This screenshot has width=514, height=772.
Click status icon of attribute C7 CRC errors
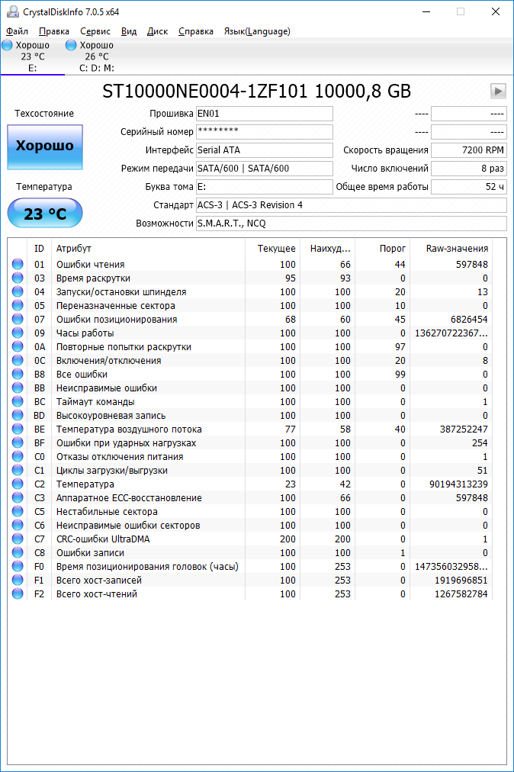pyautogui.click(x=18, y=539)
